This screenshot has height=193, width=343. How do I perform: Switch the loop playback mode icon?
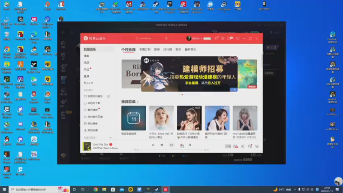153,145
